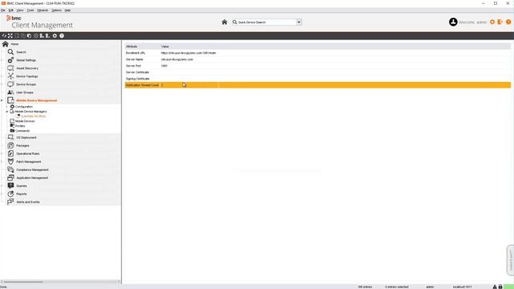Open the orange settings gear in the header
This screenshot has width=514, height=289.
point(492,22)
